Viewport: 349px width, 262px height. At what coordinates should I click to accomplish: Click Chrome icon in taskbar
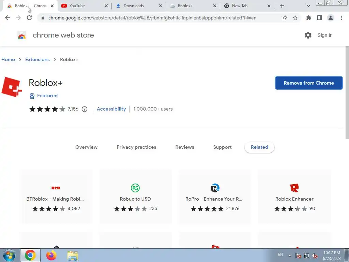(30, 255)
